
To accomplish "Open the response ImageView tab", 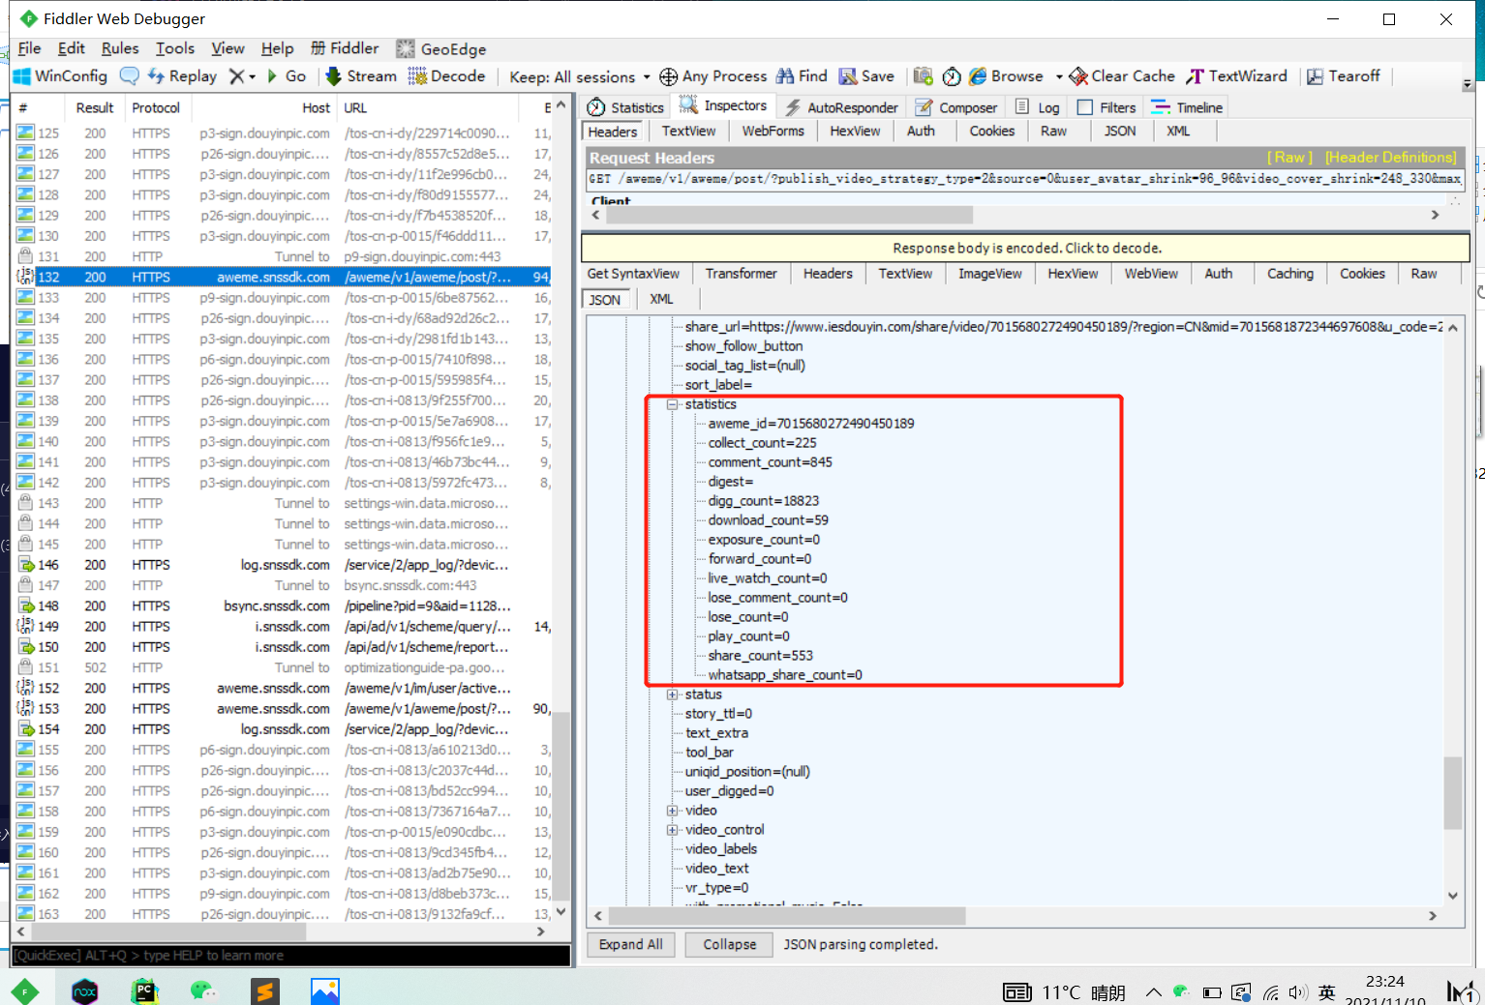I will 990,274.
